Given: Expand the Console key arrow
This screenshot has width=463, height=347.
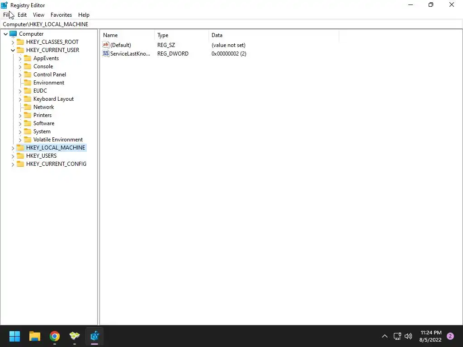Looking at the screenshot, I should coord(20,67).
